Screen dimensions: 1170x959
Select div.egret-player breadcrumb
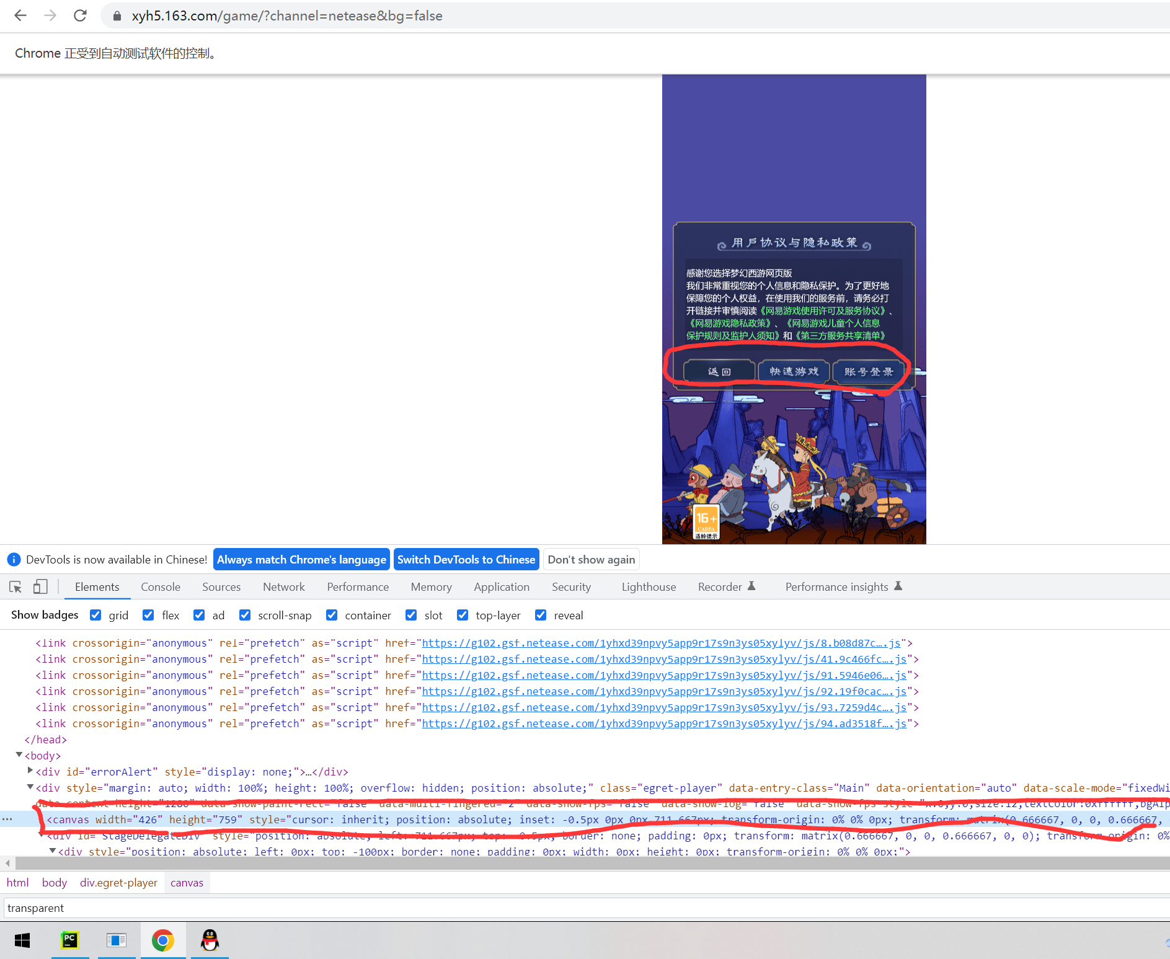pos(118,882)
